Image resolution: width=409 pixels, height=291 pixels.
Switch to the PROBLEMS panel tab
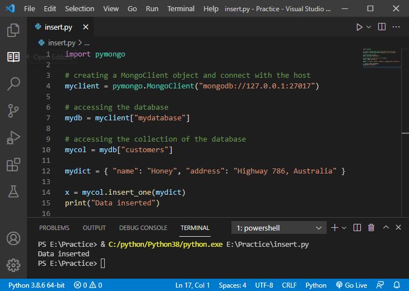54,228
